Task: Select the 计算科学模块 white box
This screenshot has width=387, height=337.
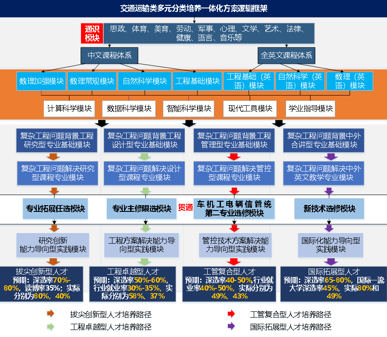Action: pos(70,108)
